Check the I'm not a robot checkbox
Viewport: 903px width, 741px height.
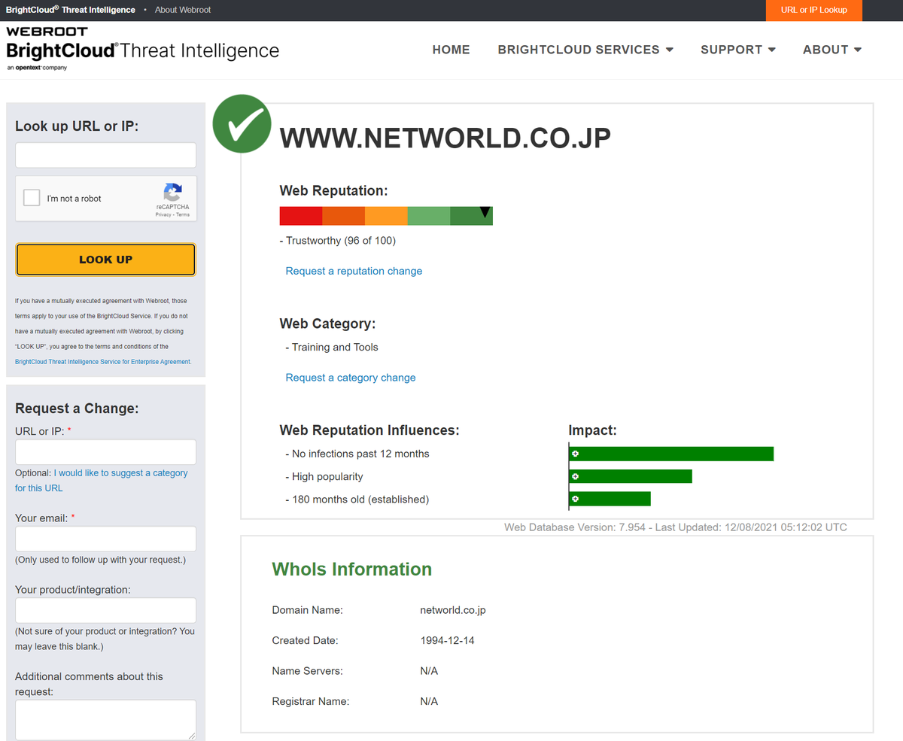pos(31,197)
